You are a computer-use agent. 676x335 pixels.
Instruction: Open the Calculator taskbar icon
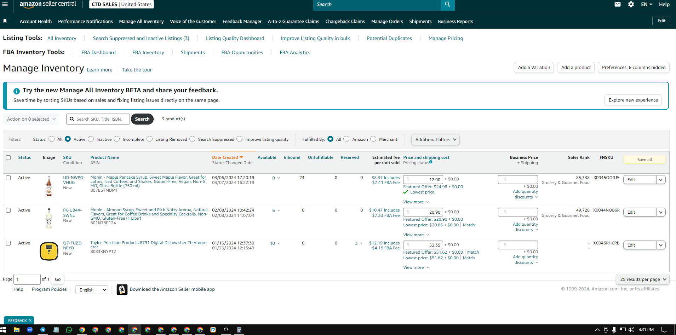tap(239, 330)
